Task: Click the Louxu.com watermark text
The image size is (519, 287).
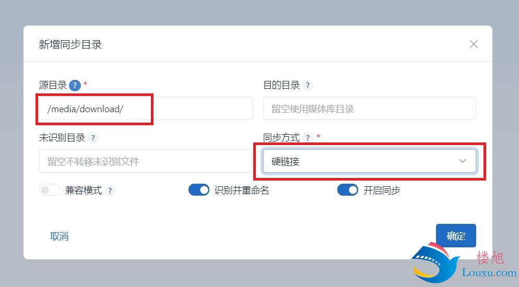Action: click(x=489, y=273)
